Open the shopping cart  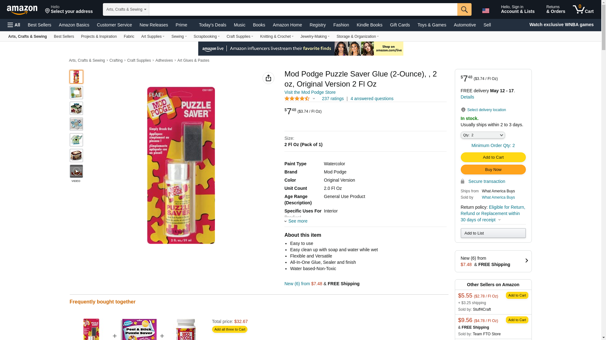(x=583, y=9)
